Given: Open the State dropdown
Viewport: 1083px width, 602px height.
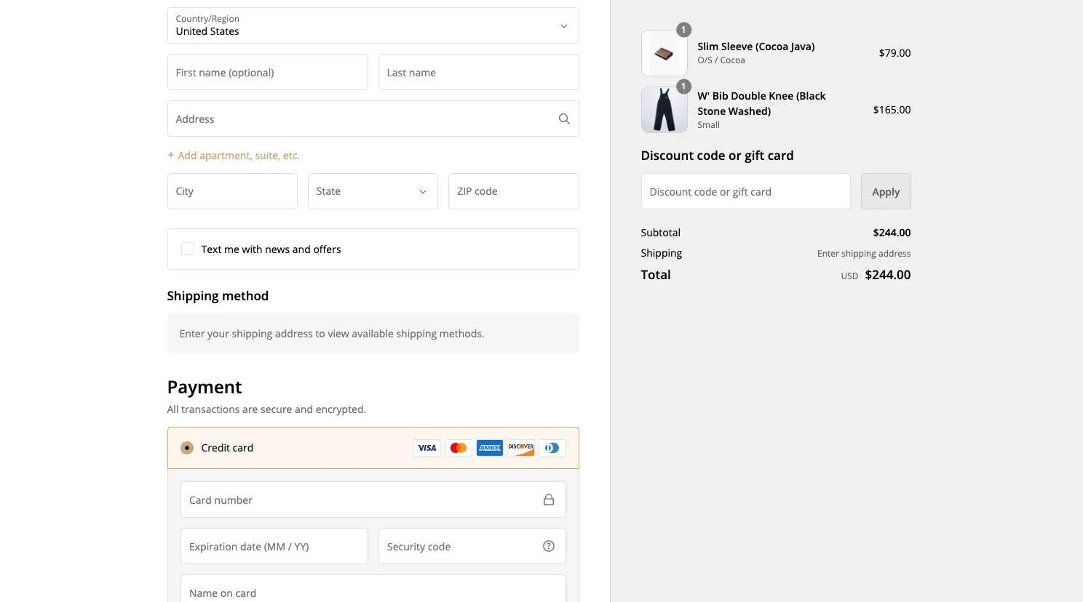Looking at the screenshot, I should [373, 191].
